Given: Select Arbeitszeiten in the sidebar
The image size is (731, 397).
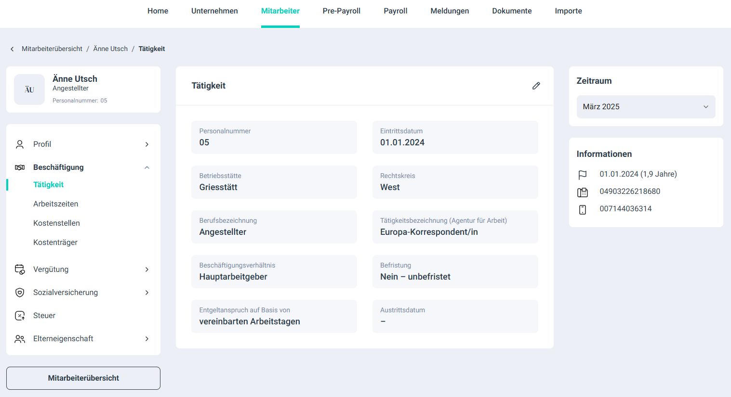Looking at the screenshot, I should tap(56, 204).
